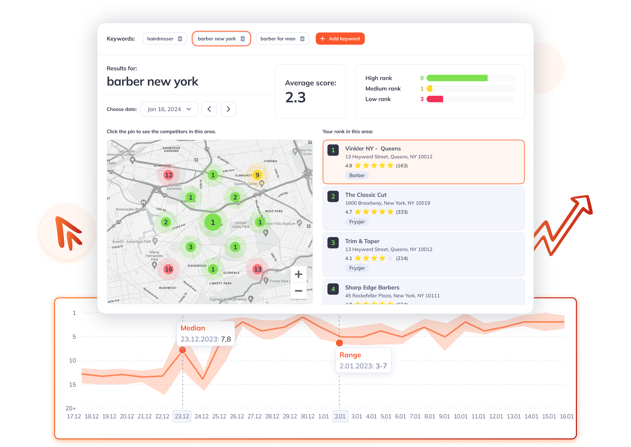Click trash icon on barber new york keyword
The height and width of the screenshot is (447, 631).
[242, 38]
